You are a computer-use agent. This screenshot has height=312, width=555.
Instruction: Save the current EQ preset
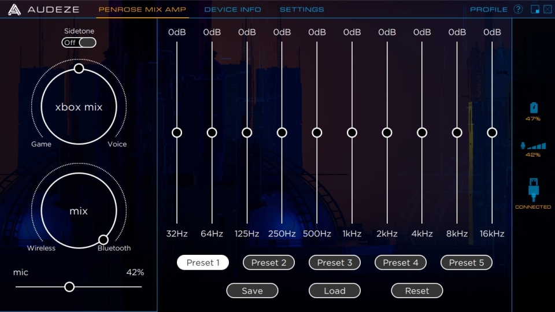252,291
